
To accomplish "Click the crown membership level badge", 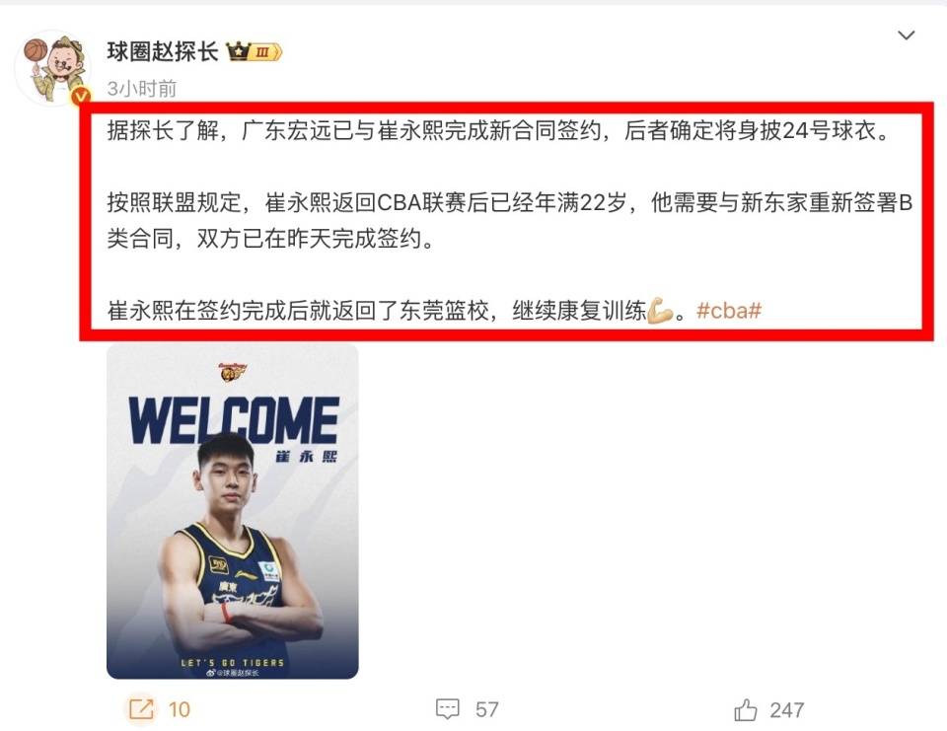I will click(254, 52).
